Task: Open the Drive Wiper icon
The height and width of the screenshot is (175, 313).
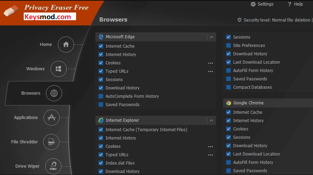Action: (53, 166)
